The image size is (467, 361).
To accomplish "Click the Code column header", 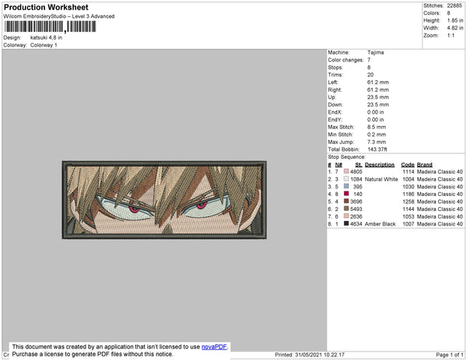I will (x=408, y=165).
